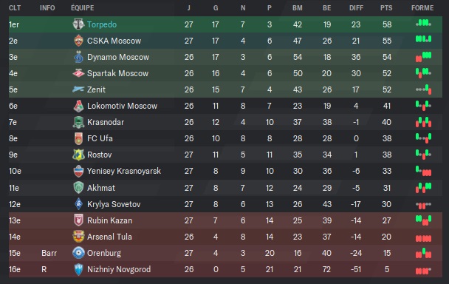Select the FC Ufa table row

(225, 138)
